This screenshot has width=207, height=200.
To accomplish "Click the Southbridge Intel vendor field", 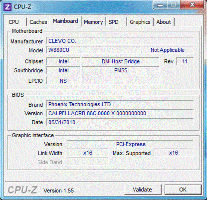I will pos(63,70).
